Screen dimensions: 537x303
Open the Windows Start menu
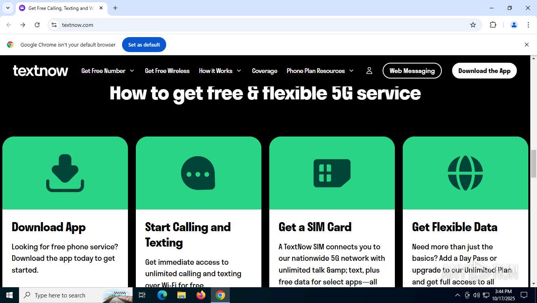point(9,295)
